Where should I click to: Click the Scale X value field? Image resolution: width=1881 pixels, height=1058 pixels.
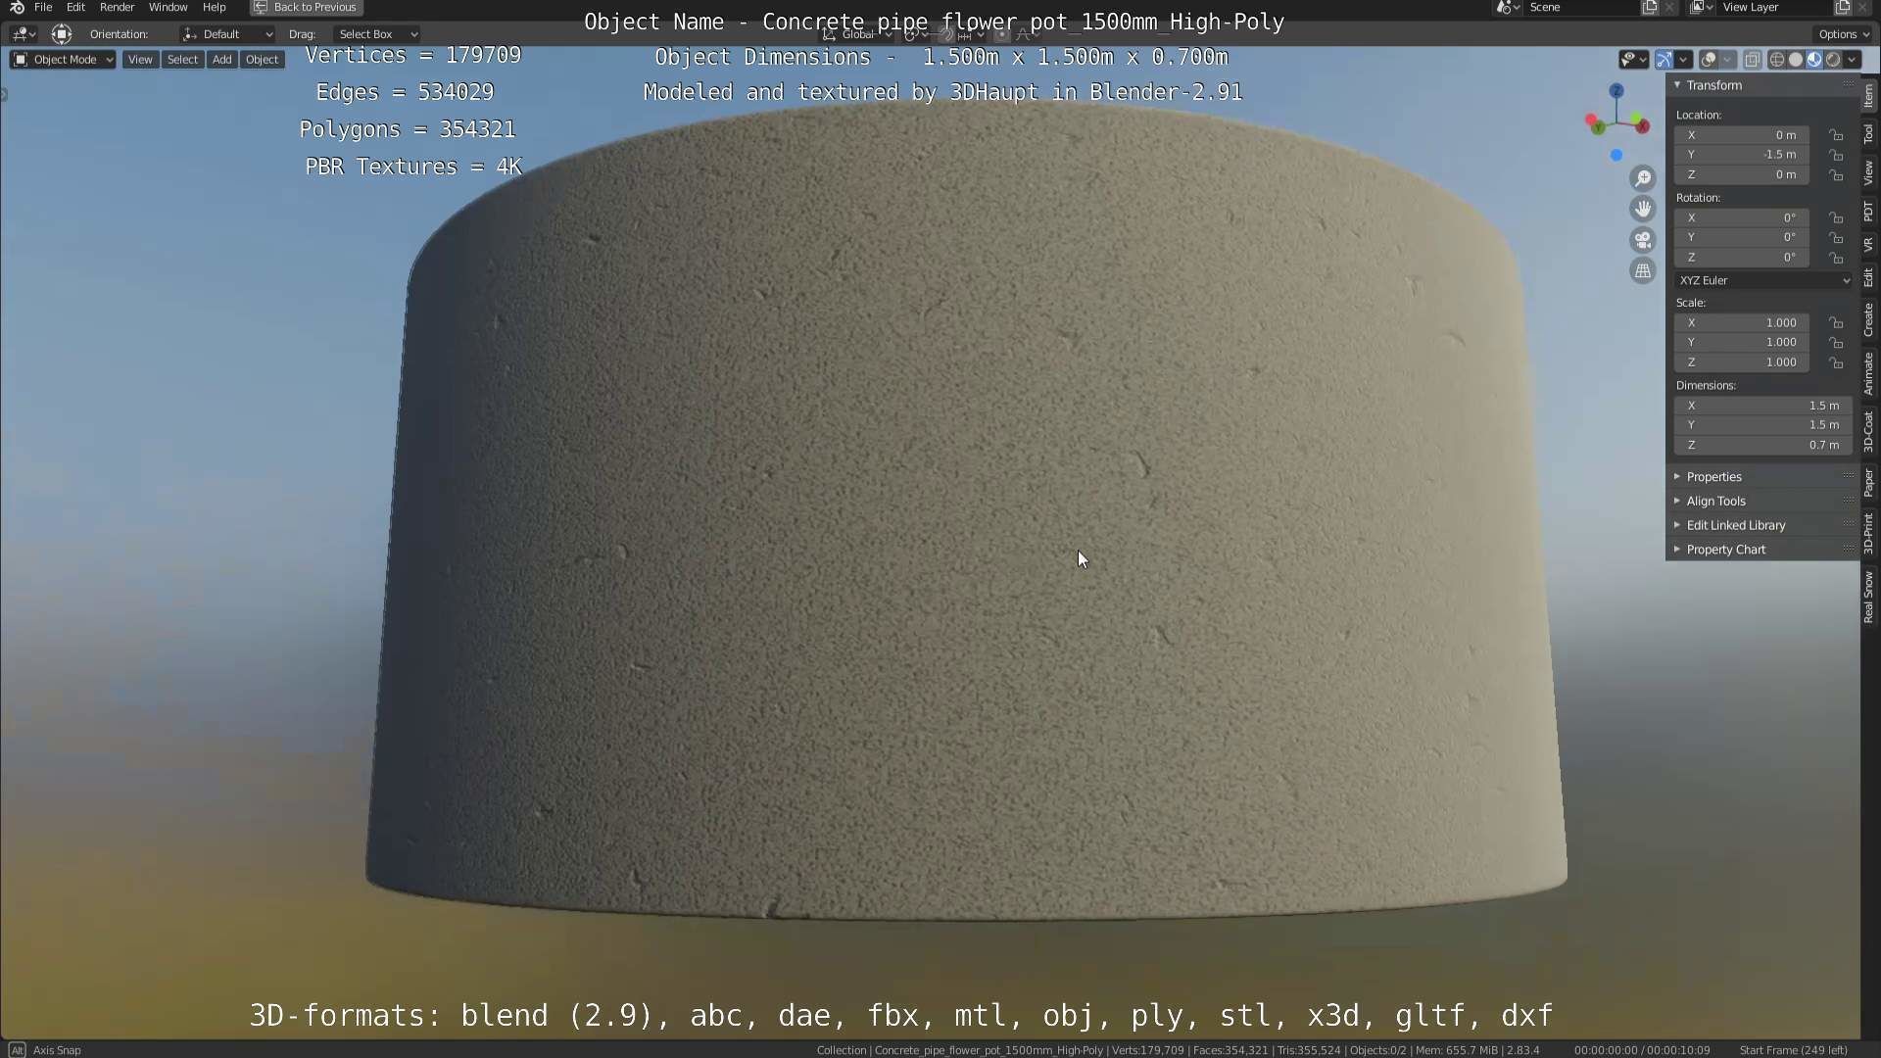click(1741, 322)
